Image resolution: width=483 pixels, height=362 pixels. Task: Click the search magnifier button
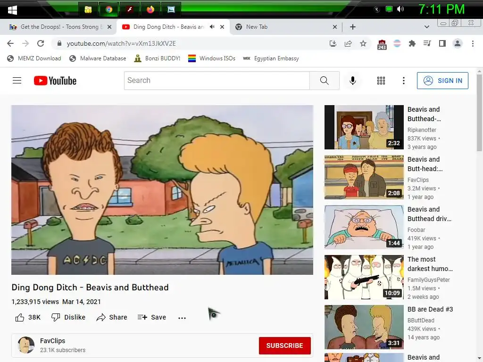325,81
